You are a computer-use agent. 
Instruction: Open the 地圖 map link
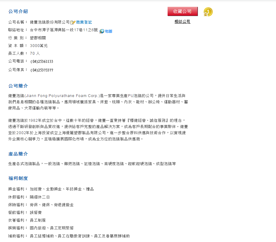(108, 31)
